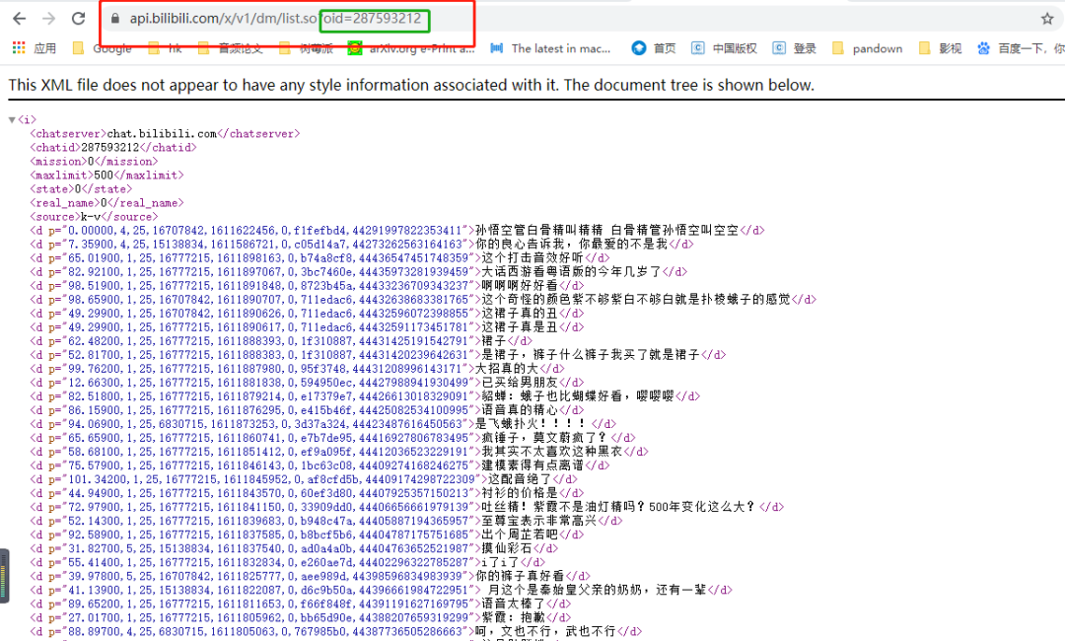Select the comment 摸仙彩石
The width and height of the screenshot is (1065, 641).
coord(507,548)
